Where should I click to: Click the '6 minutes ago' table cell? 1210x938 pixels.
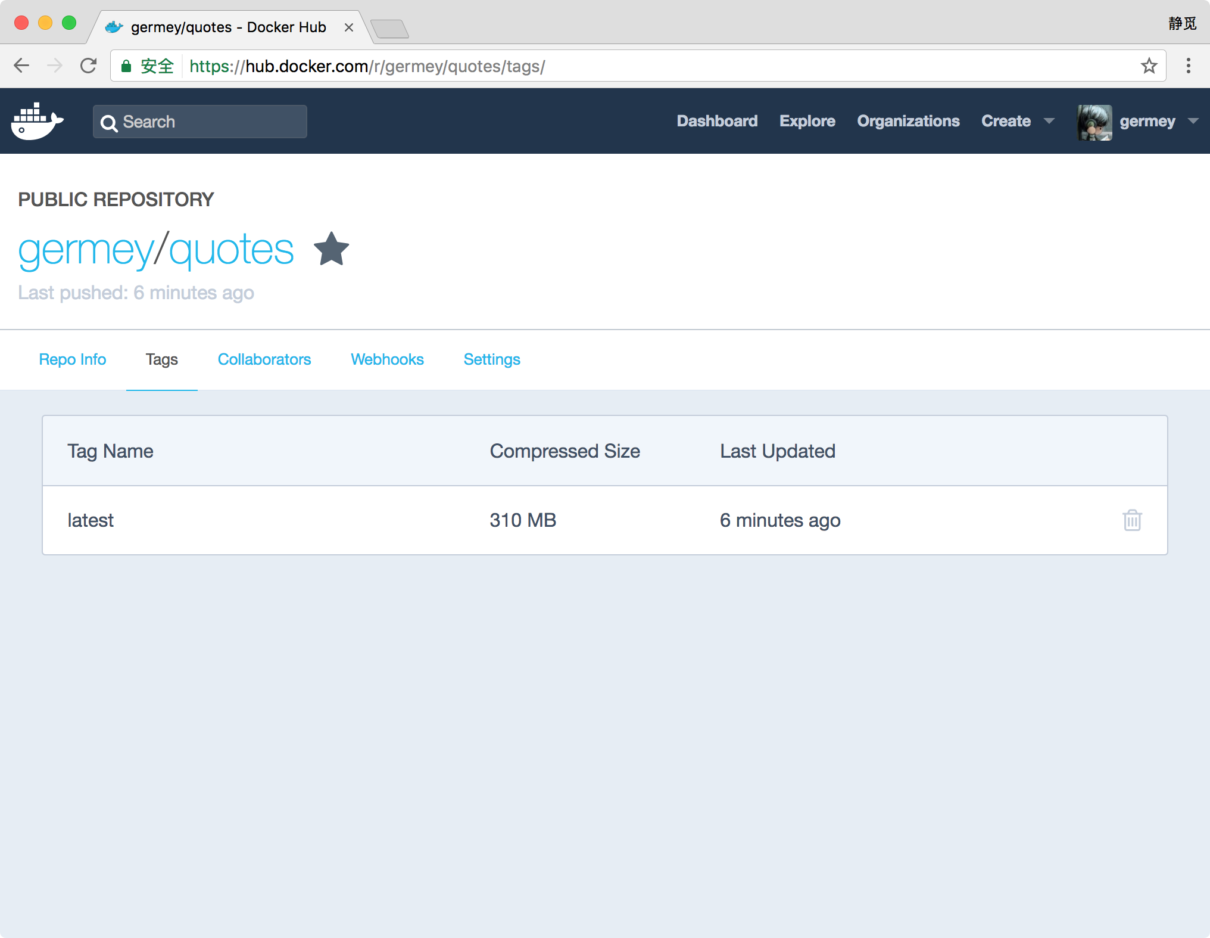pos(780,520)
